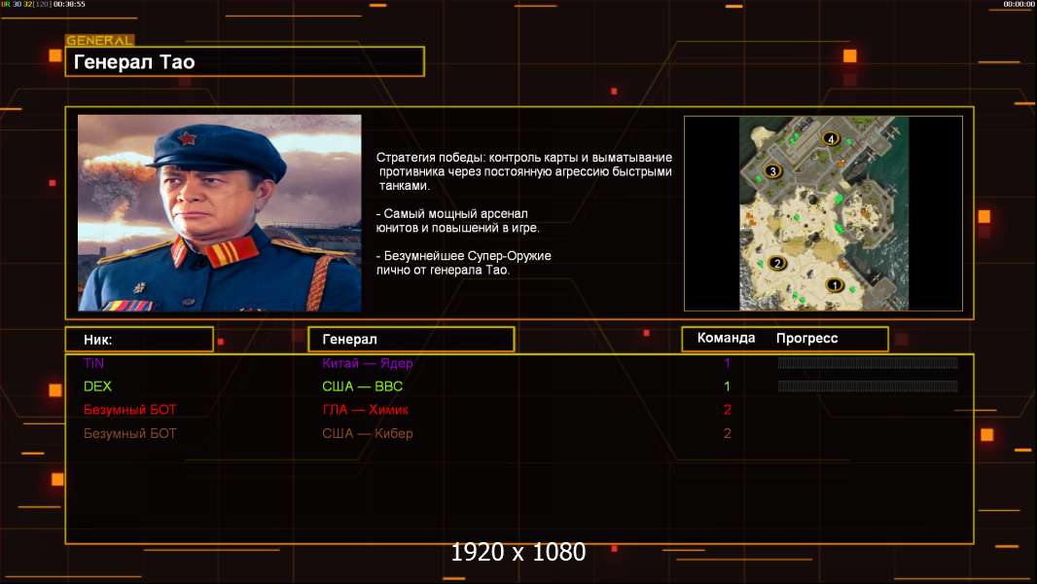Click team number for 'ГЛА — Химик' bot
The image size is (1037, 584).
point(728,410)
